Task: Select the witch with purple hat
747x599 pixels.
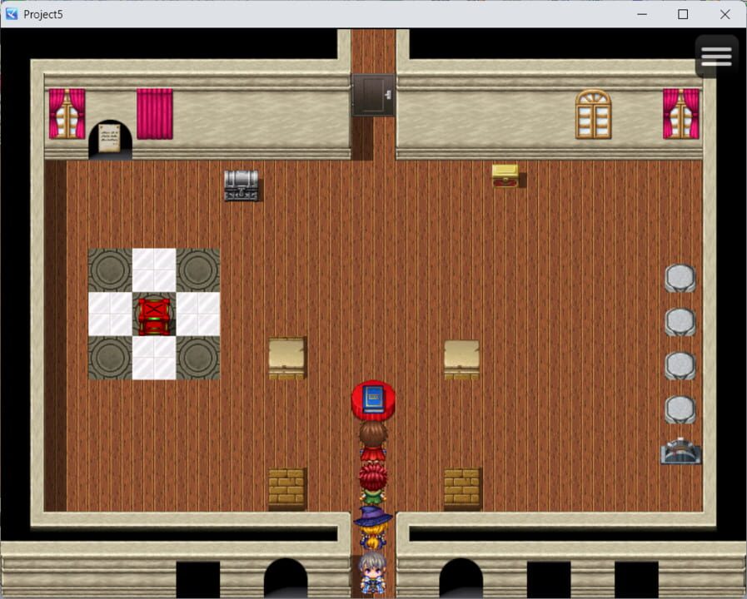Action: click(372, 524)
